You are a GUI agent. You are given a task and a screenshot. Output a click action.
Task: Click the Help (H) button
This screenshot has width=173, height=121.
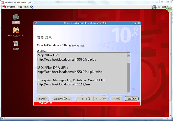pyautogui.click(x=42, y=99)
